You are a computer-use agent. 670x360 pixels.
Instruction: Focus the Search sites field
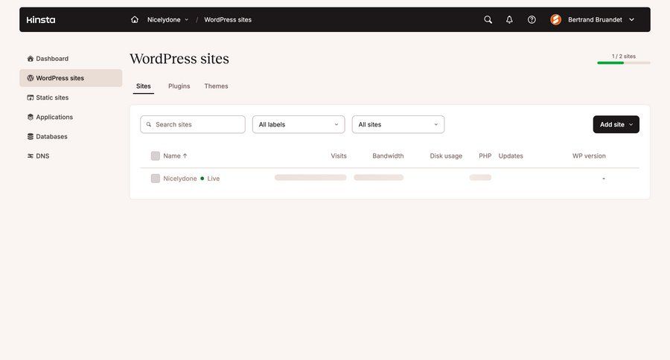193,124
